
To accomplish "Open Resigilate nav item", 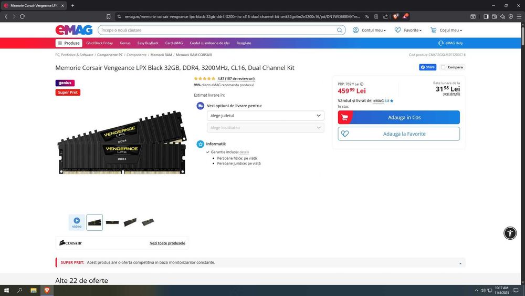I will (244, 43).
